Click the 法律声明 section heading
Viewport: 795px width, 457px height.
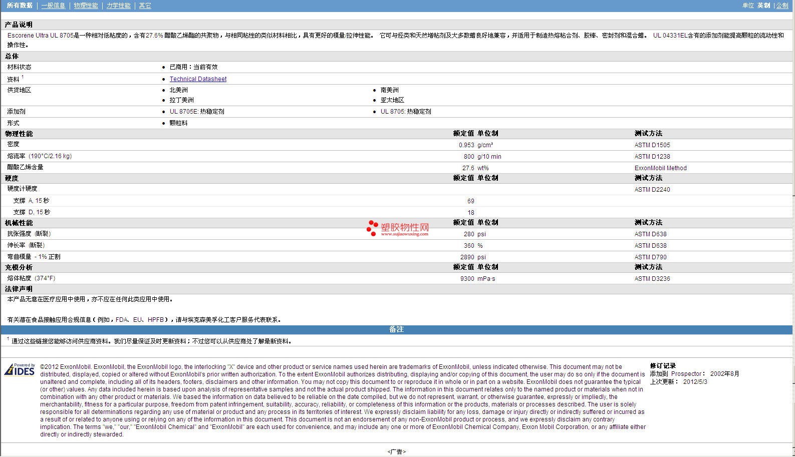19,289
